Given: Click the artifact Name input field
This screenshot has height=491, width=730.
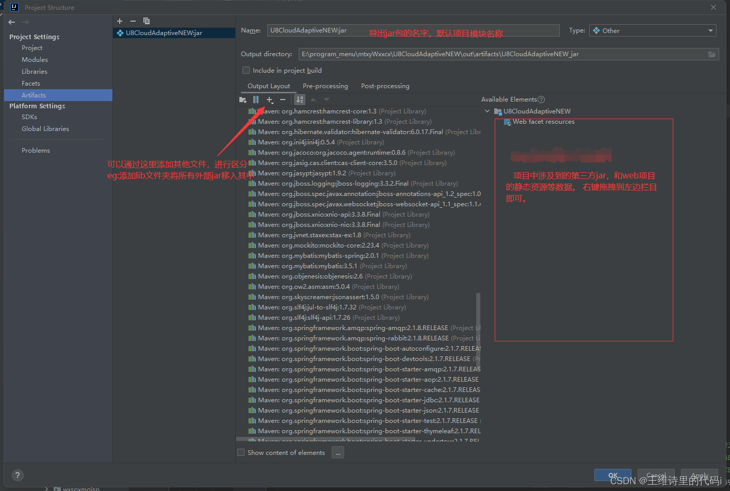Looking at the screenshot, I should click(x=413, y=30).
